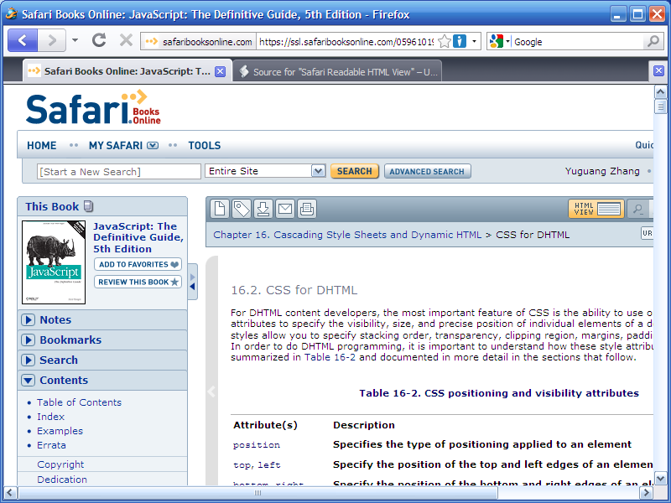Click the Safari Books Online logo
Screen dimensions: 671x503
tap(93, 108)
